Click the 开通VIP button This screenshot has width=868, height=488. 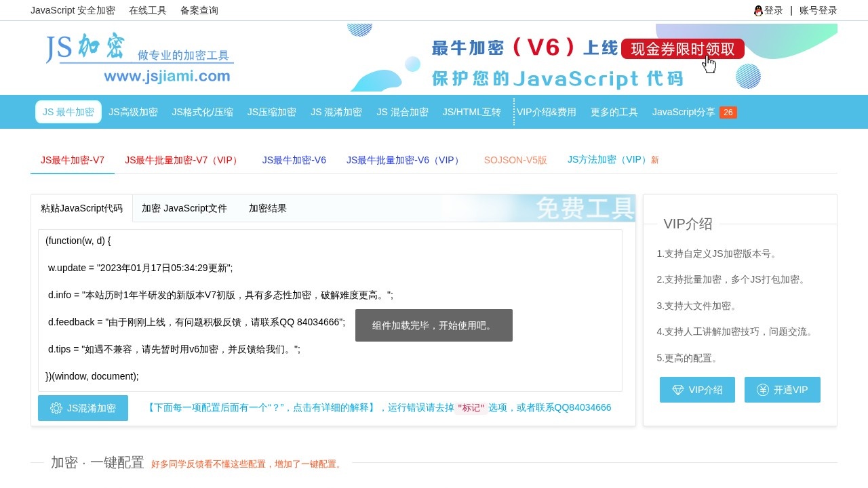783,390
